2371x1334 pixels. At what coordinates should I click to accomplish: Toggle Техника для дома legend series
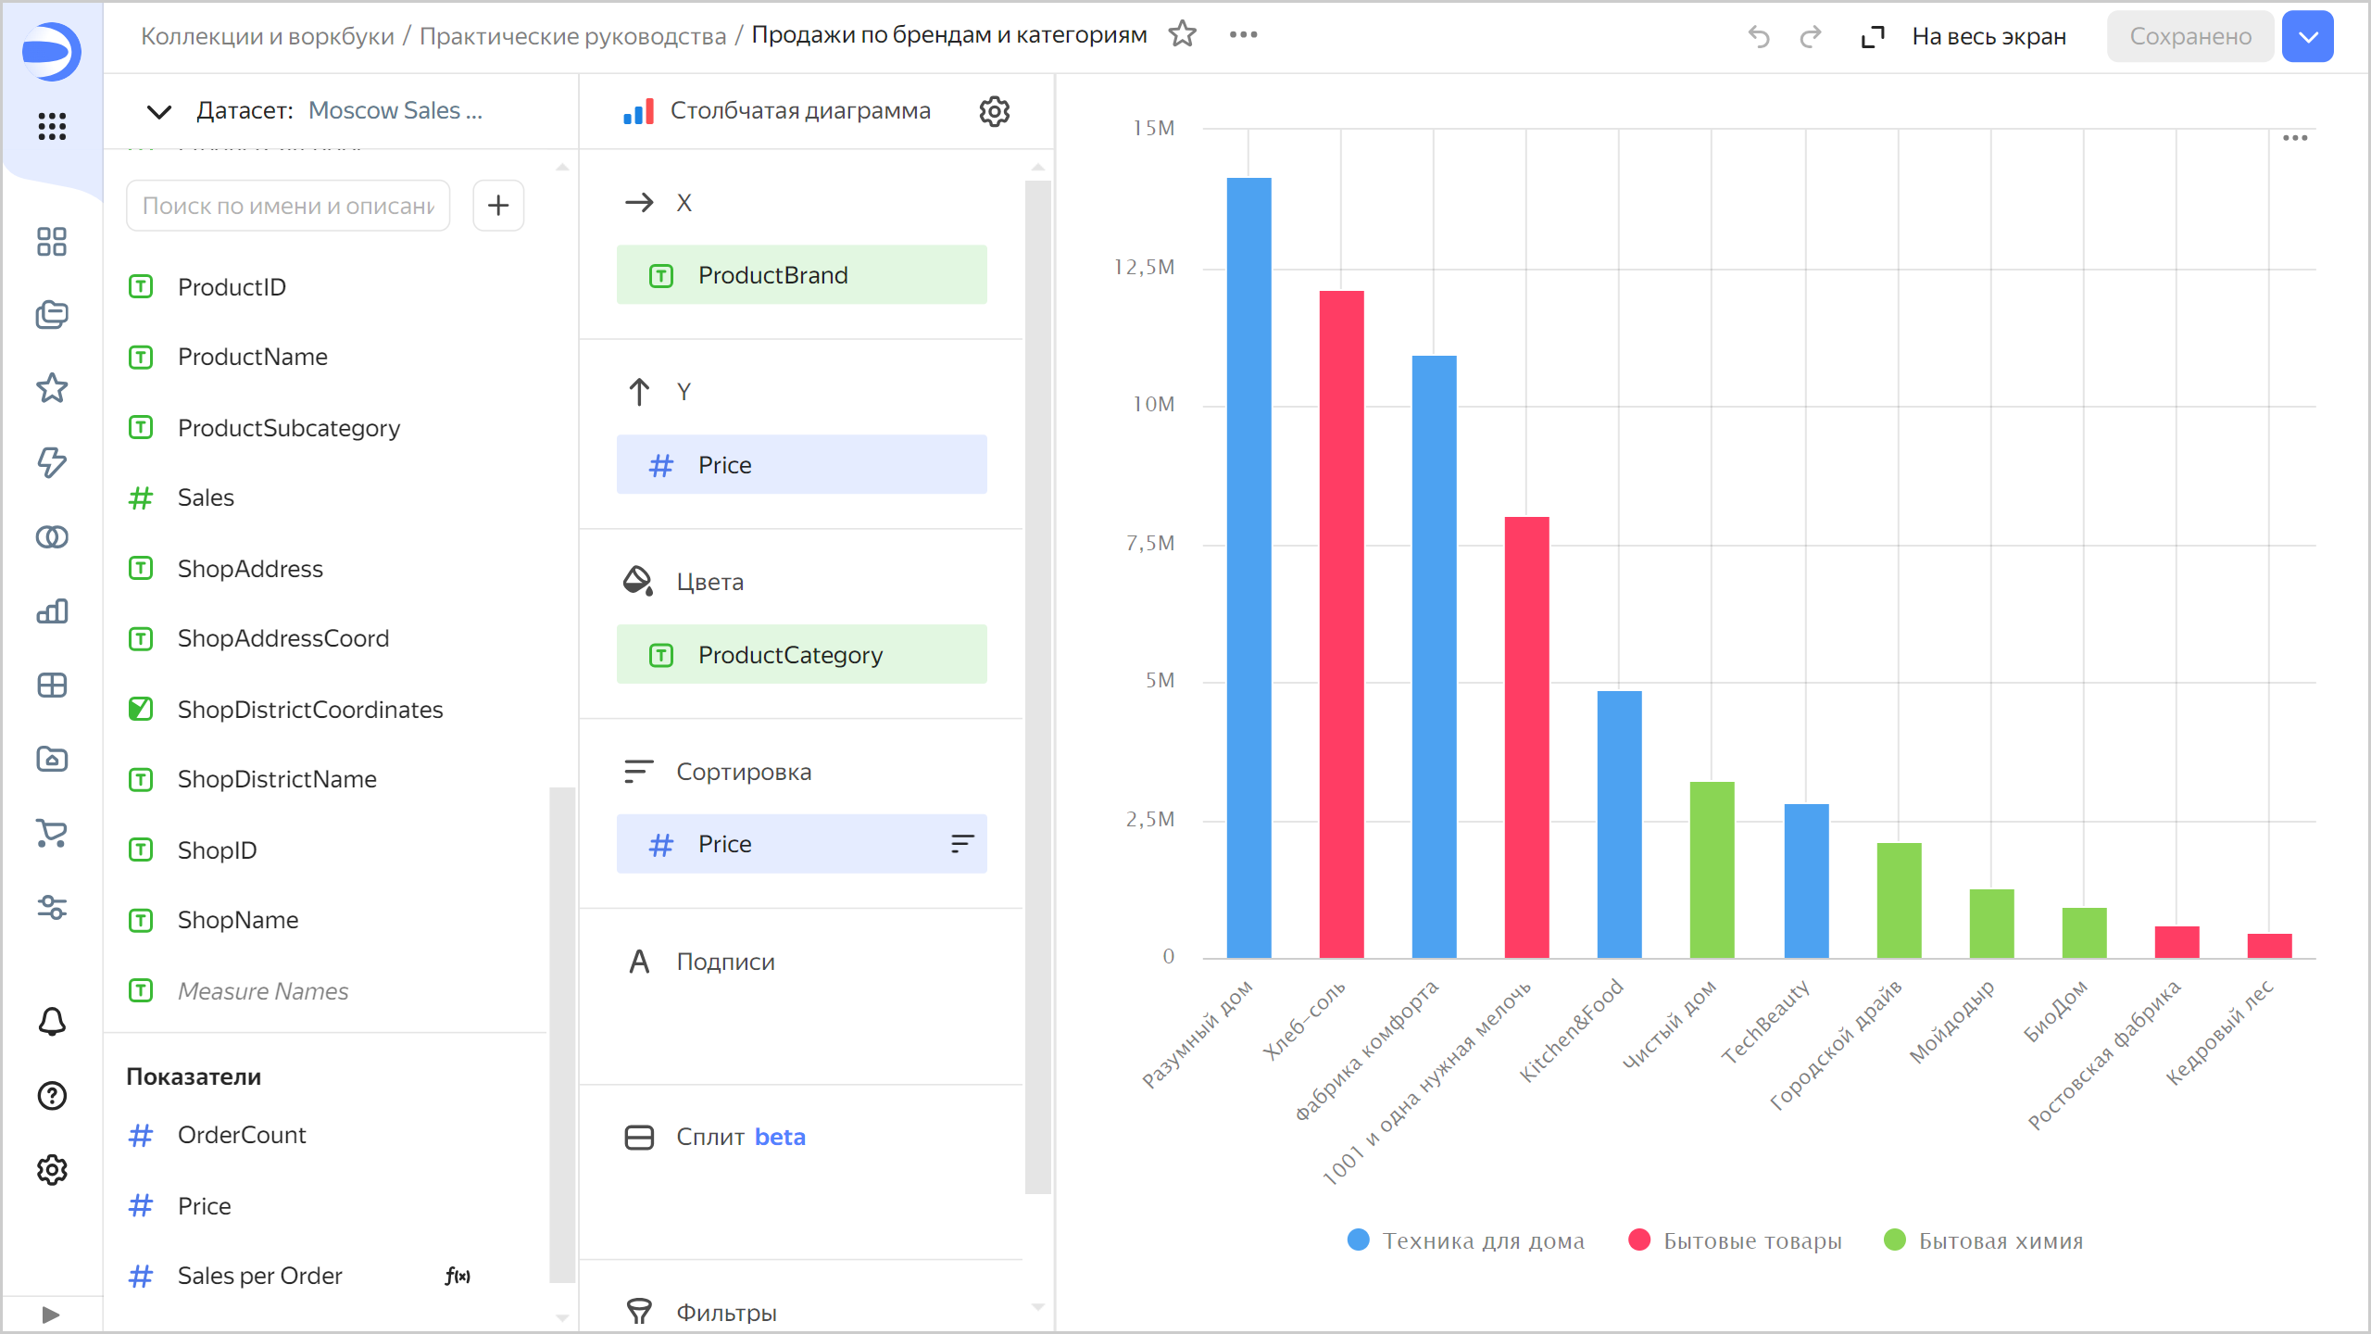1482,1240
